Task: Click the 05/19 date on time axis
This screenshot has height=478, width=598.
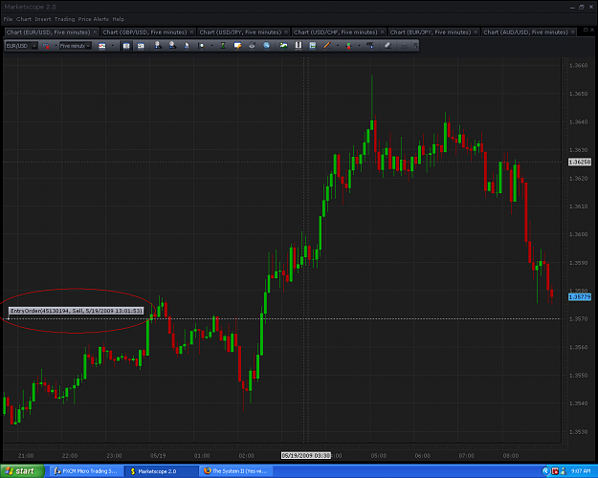Action: [x=158, y=455]
